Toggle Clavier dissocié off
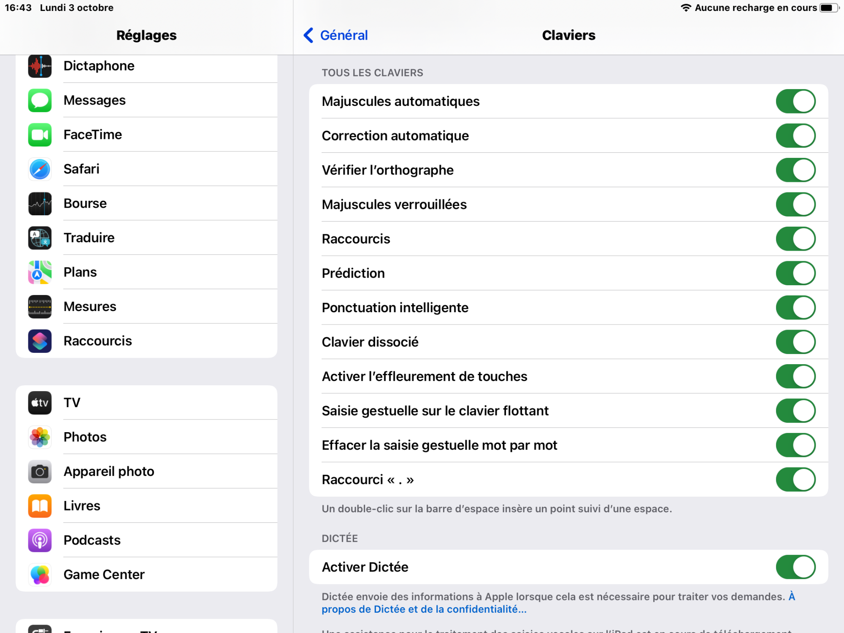This screenshot has width=844, height=633. click(x=795, y=342)
